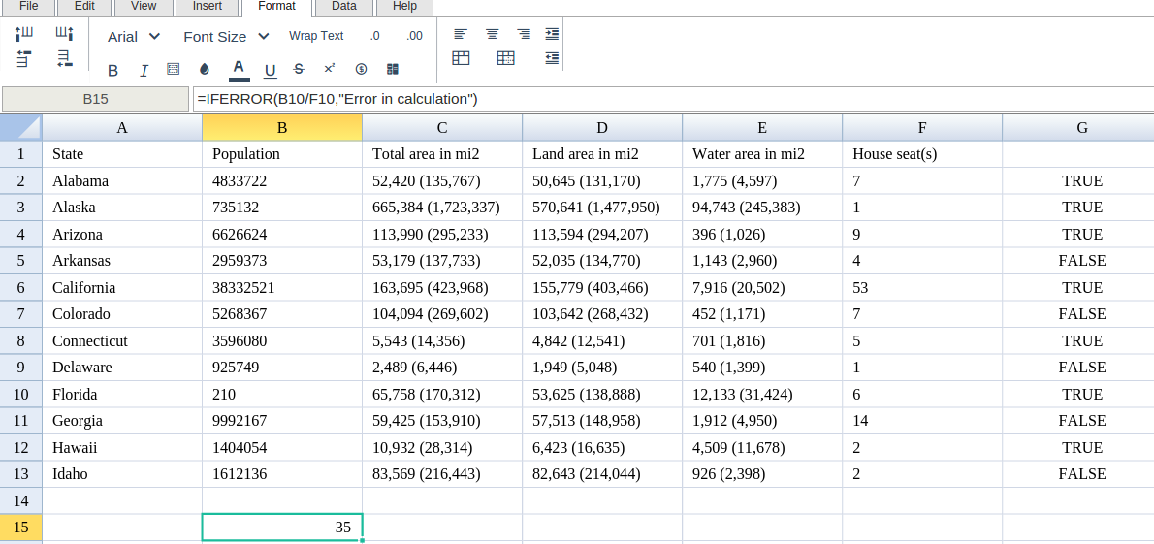Click the formula bar input field
The width and height of the screenshot is (1154, 544).
(669, 99)
